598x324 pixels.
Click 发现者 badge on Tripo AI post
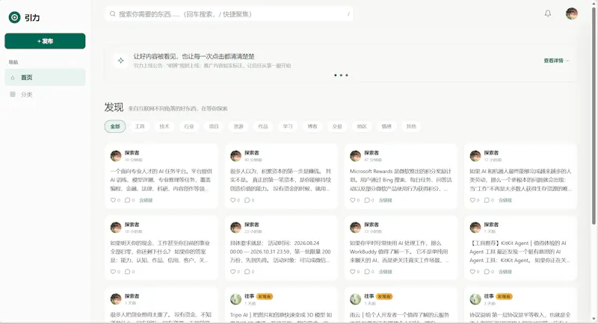click(x=265, y=296)
